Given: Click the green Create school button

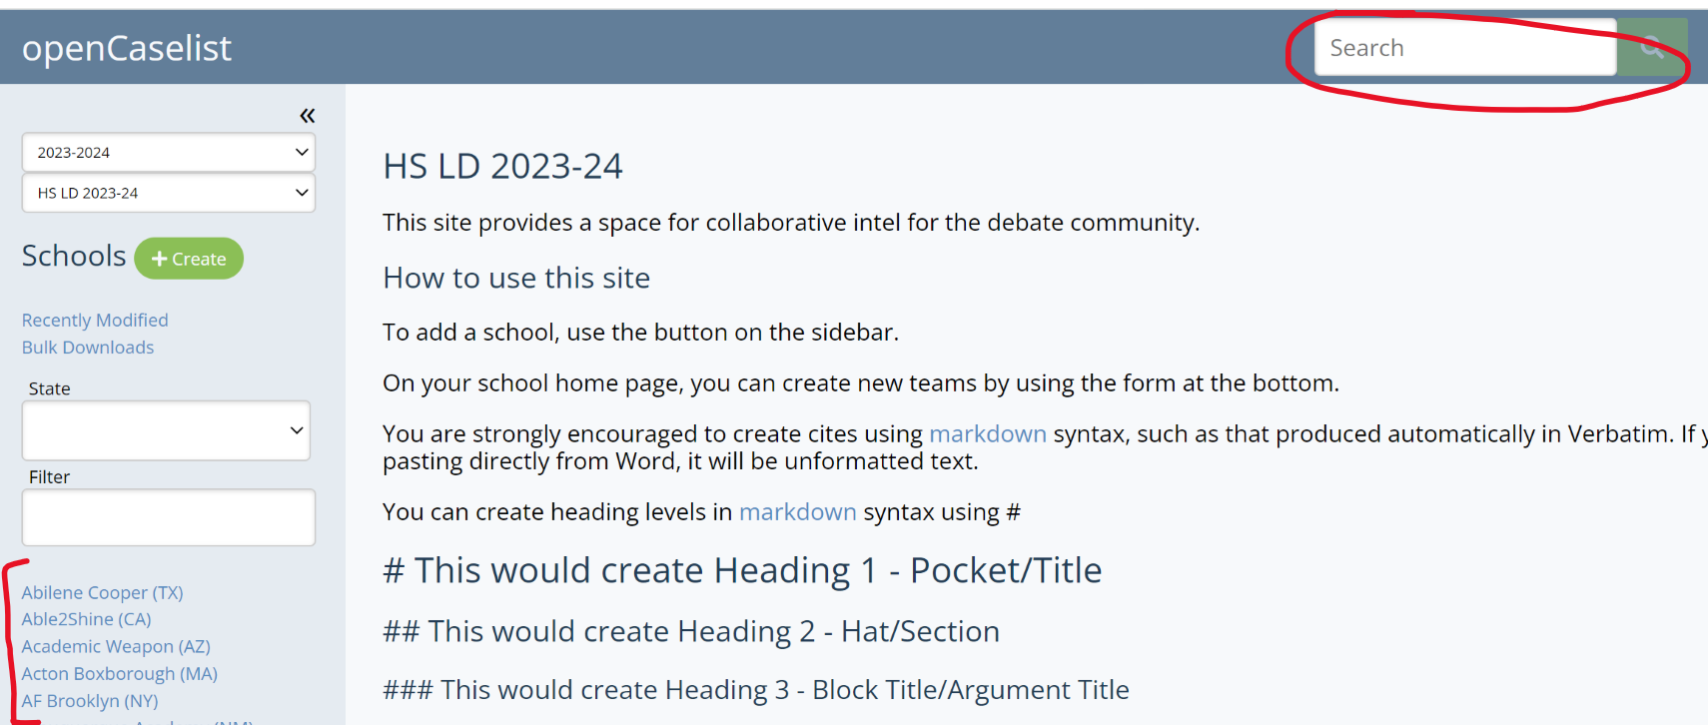Looking at the screenshot, I should point(189,259).
